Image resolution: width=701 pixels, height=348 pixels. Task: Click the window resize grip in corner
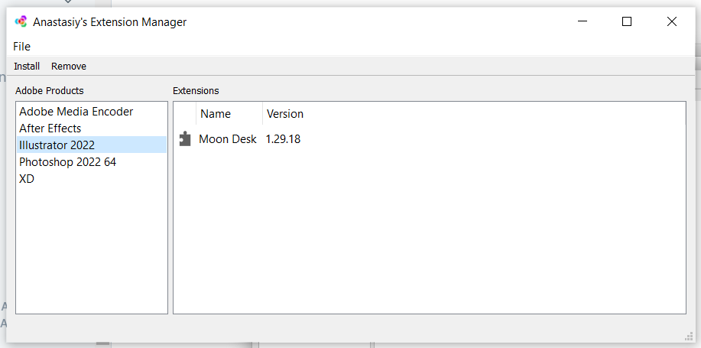pos(689,337)
